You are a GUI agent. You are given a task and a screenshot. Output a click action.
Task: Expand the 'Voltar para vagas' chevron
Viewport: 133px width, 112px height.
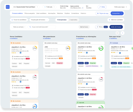[x=126, y=7]
